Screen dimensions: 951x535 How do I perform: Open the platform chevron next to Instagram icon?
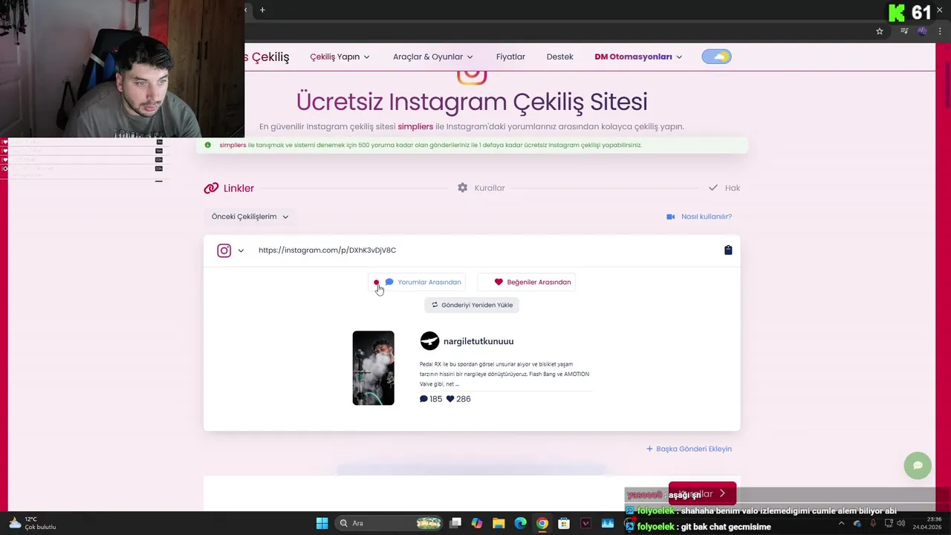tap(241, 251)
